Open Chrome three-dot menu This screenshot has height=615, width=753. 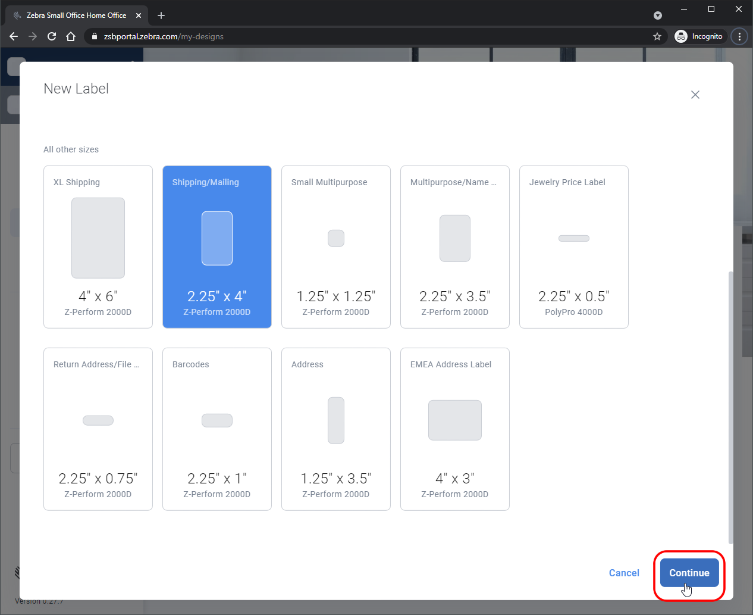[x=739, y=36]
